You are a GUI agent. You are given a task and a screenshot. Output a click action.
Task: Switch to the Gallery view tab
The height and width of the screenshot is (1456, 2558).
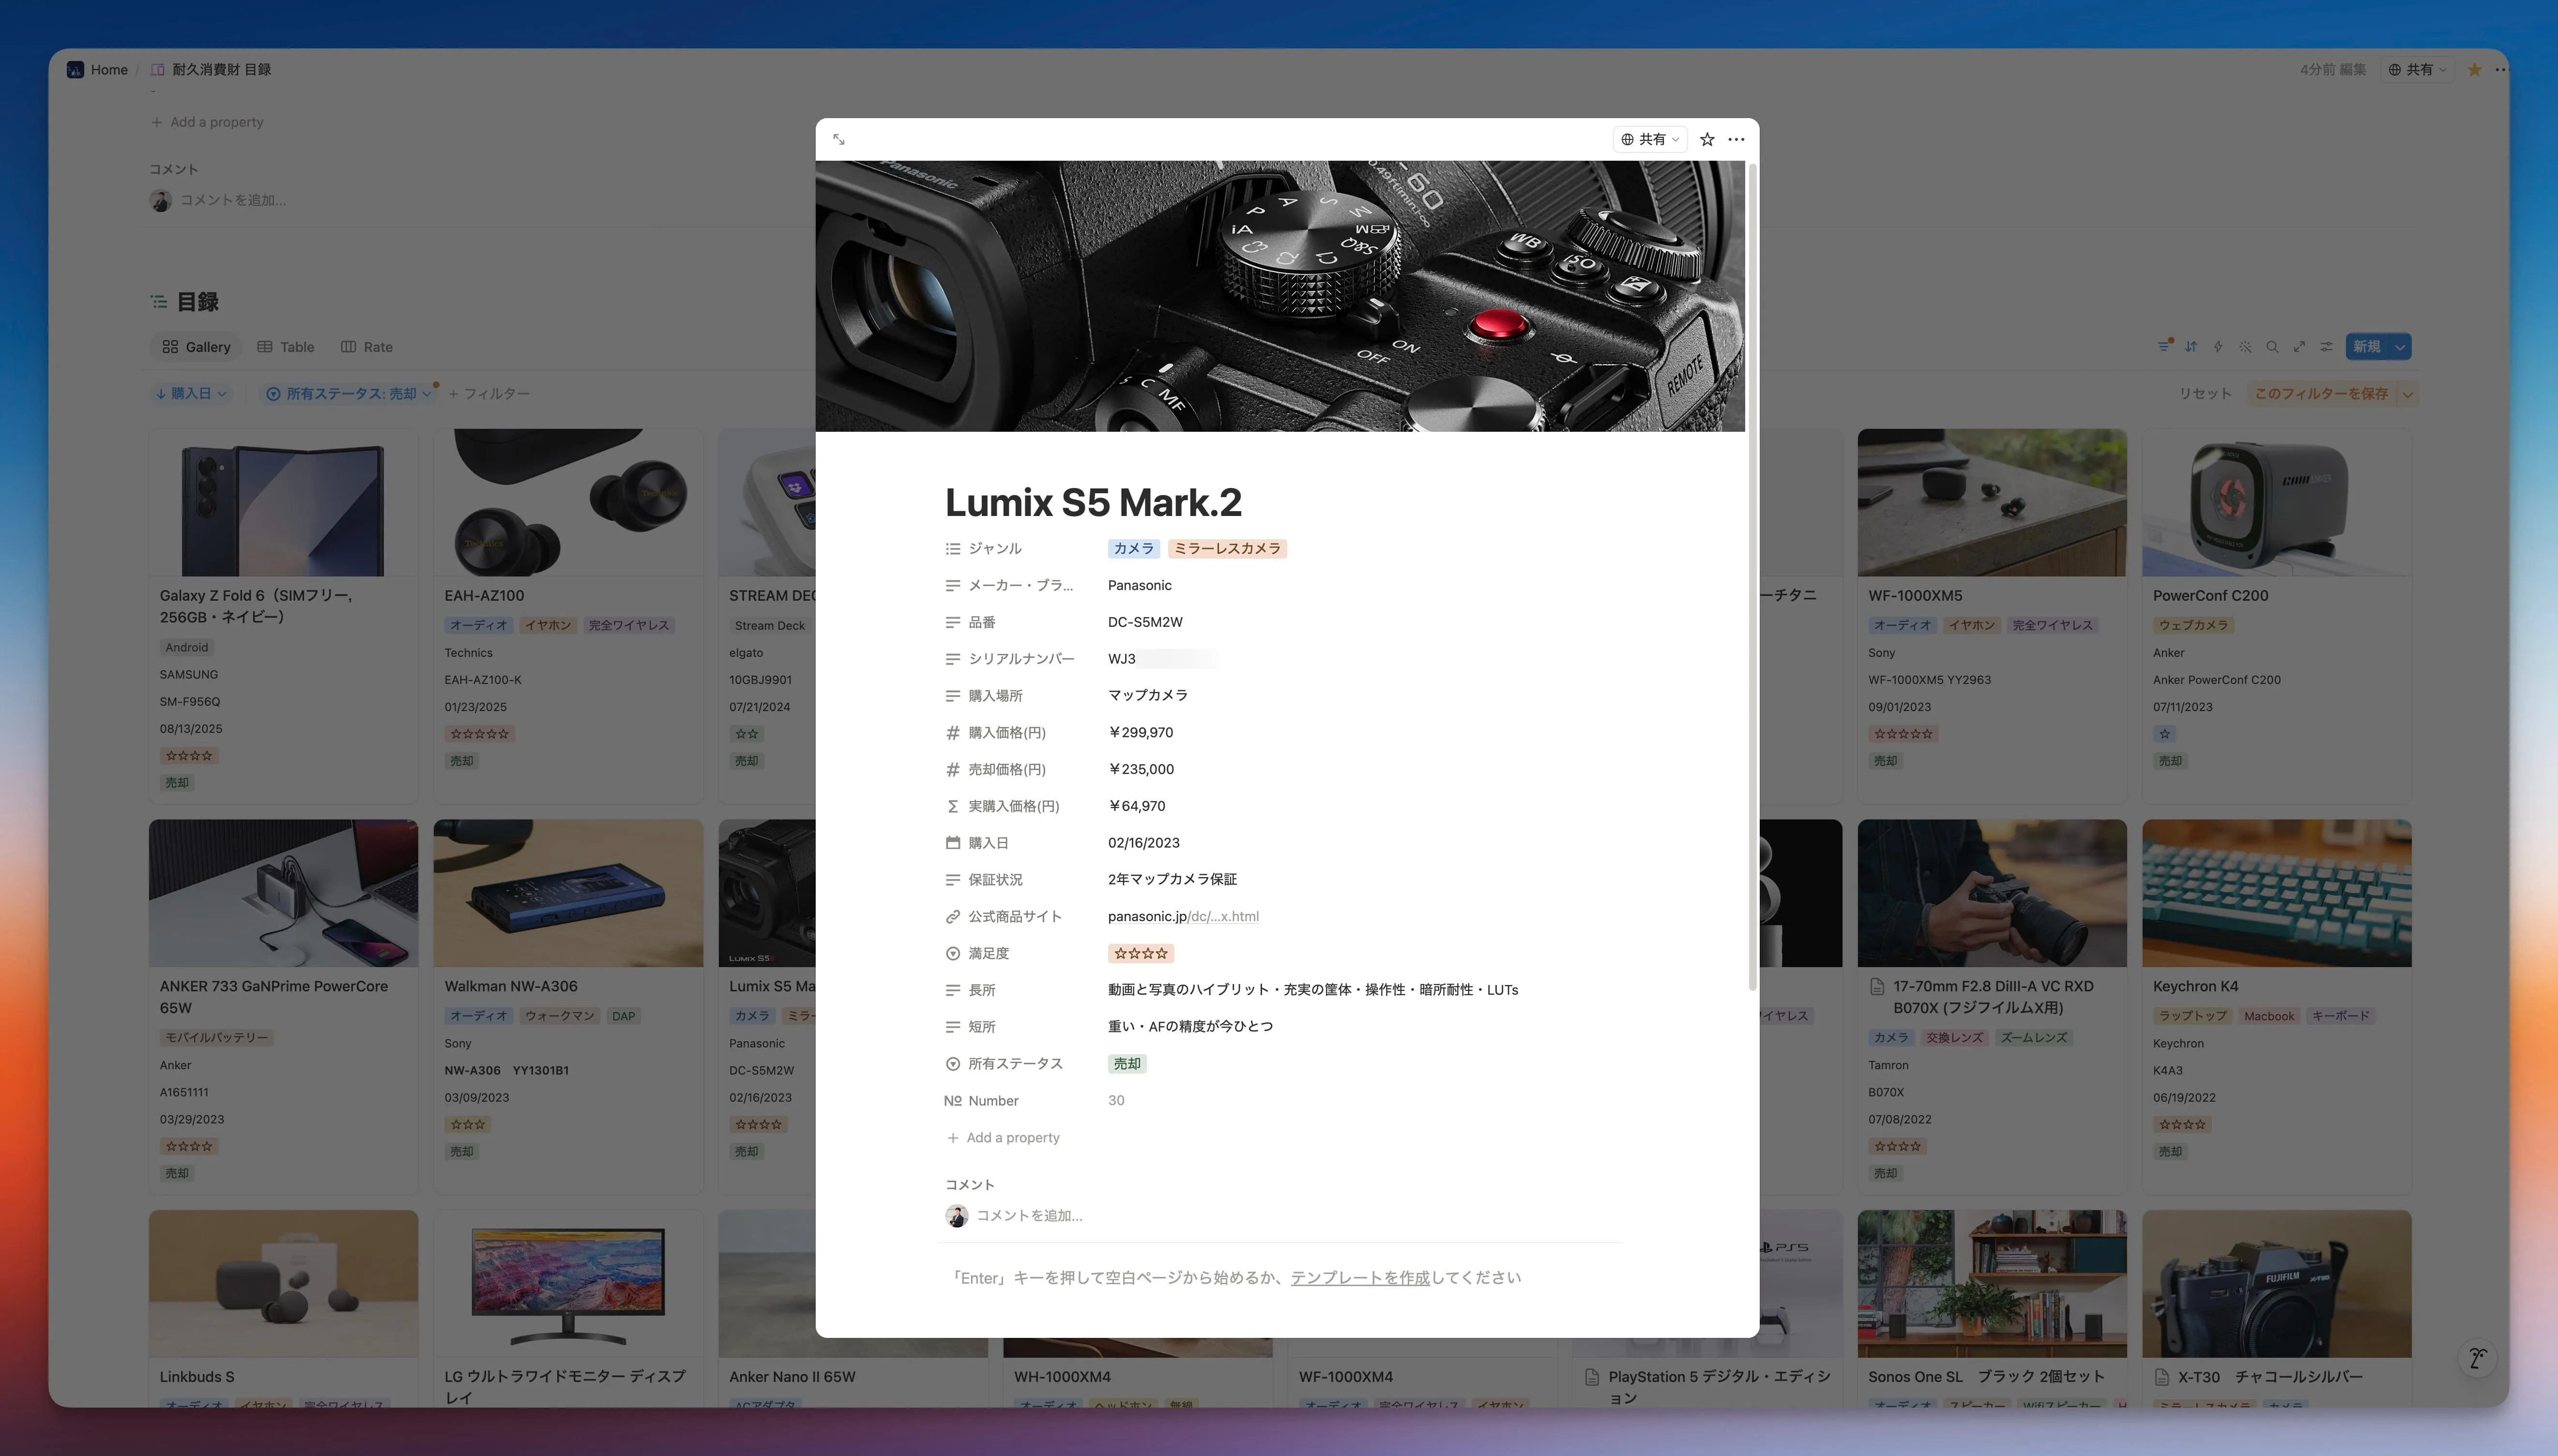(196, 346)
